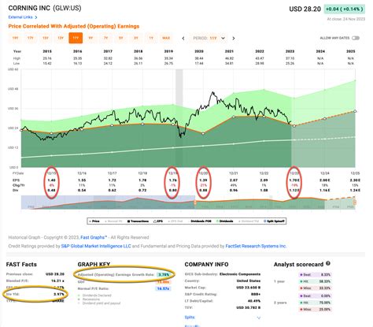Select the 9Y time range tab
The width and height of the screenshot is (373, 327).
click(x=90, y=38)
